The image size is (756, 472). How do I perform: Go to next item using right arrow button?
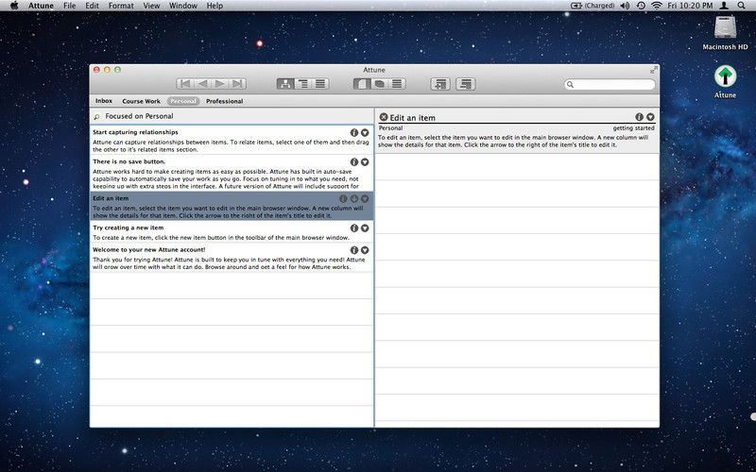tap(220, 84)
